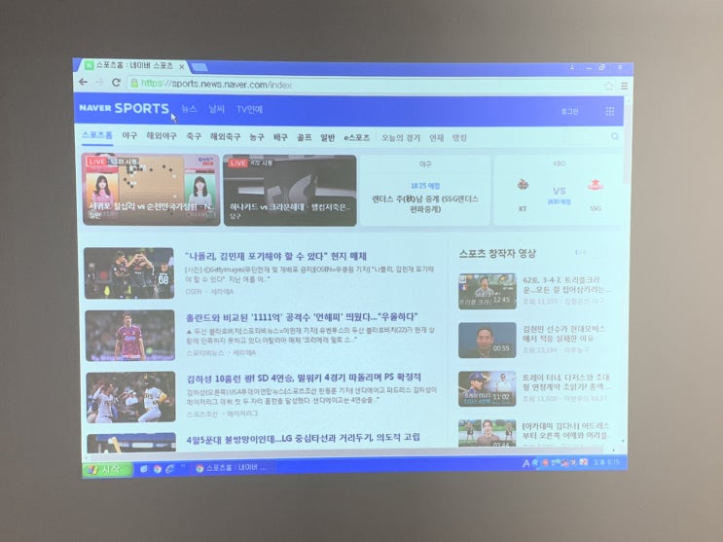Click the 김하성 baseball article thumbnail
Image resolution: width=723 pixels, height=542 pixels.
pos(131,397)
